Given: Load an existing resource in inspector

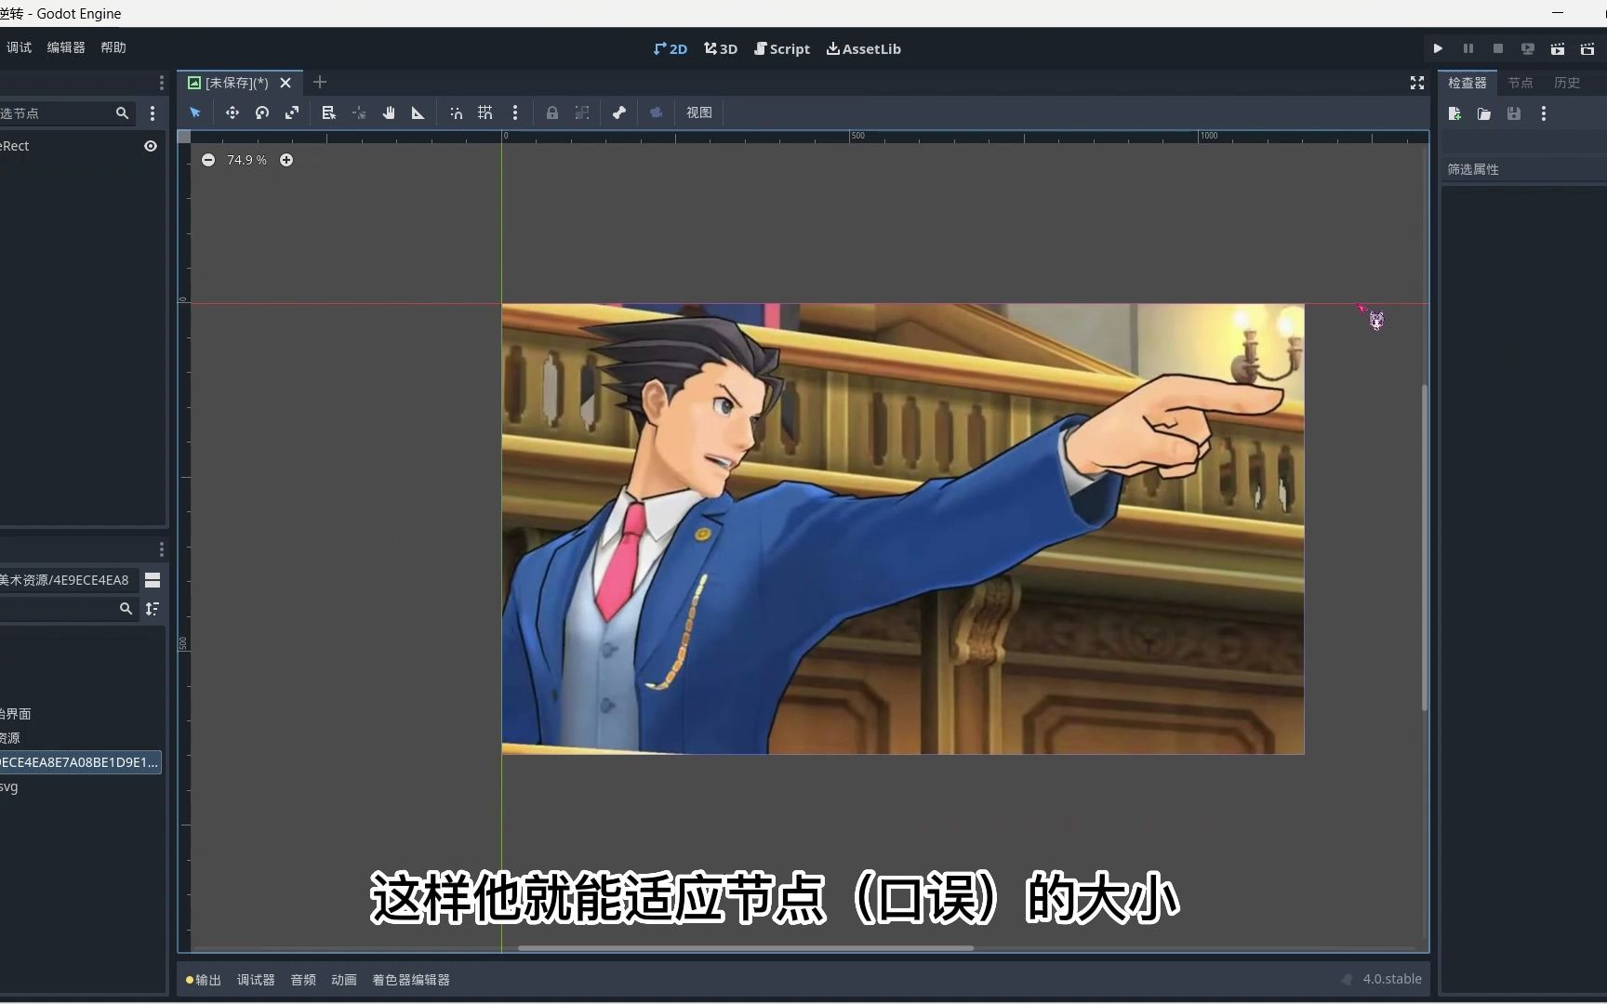Looking at the screenshot, I should [1484, 113].
